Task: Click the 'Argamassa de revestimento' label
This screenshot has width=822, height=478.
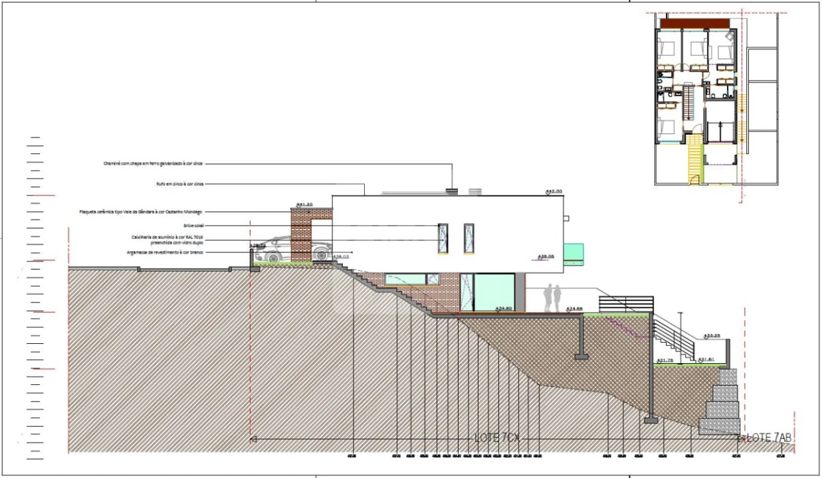Action: coord(164,252)
